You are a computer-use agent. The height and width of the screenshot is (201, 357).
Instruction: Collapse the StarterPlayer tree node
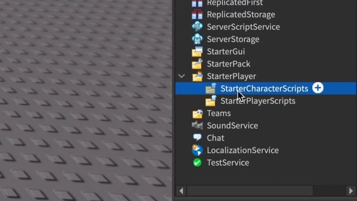click(181, 76)
